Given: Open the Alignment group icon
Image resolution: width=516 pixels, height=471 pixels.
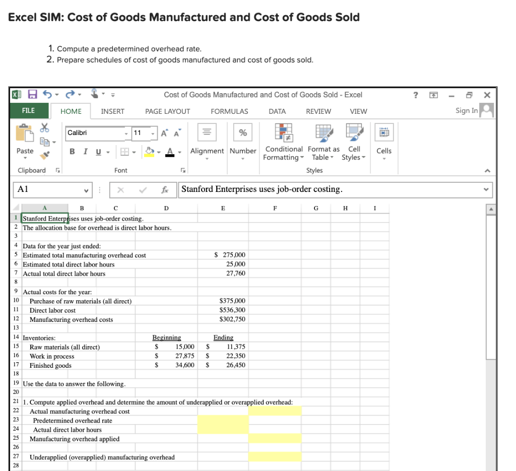Looking at the screenshot, I should point(207,132).
